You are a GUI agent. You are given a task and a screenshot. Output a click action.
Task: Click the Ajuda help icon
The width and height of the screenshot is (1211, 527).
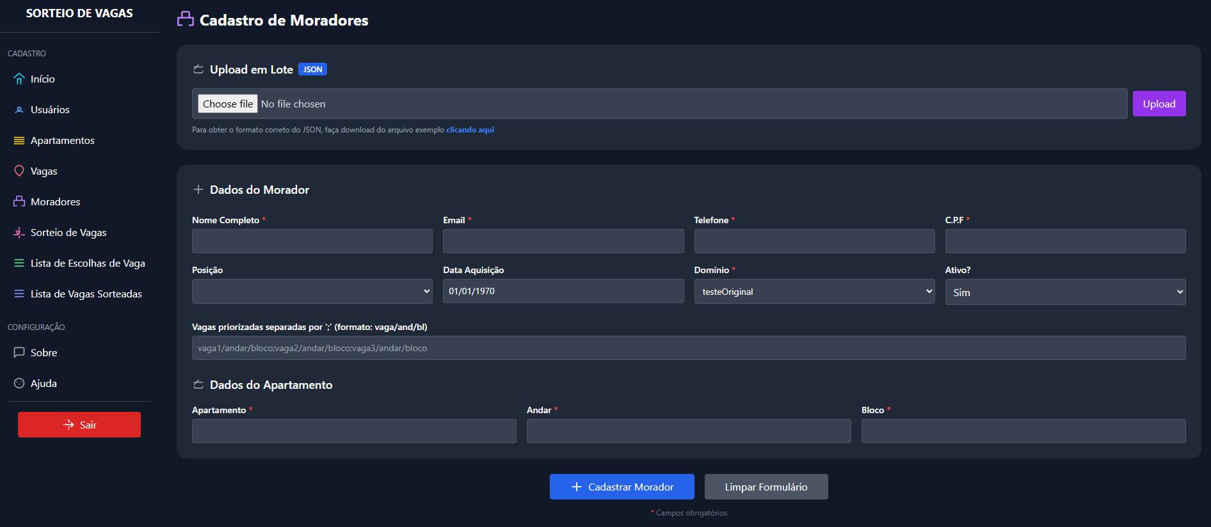[x=19, y=384]
